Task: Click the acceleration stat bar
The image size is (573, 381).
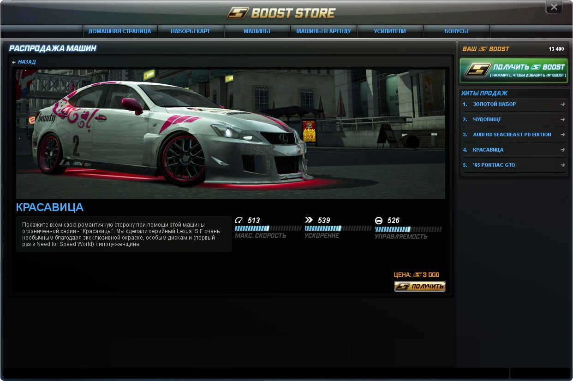Action: [x=338, y=229]
